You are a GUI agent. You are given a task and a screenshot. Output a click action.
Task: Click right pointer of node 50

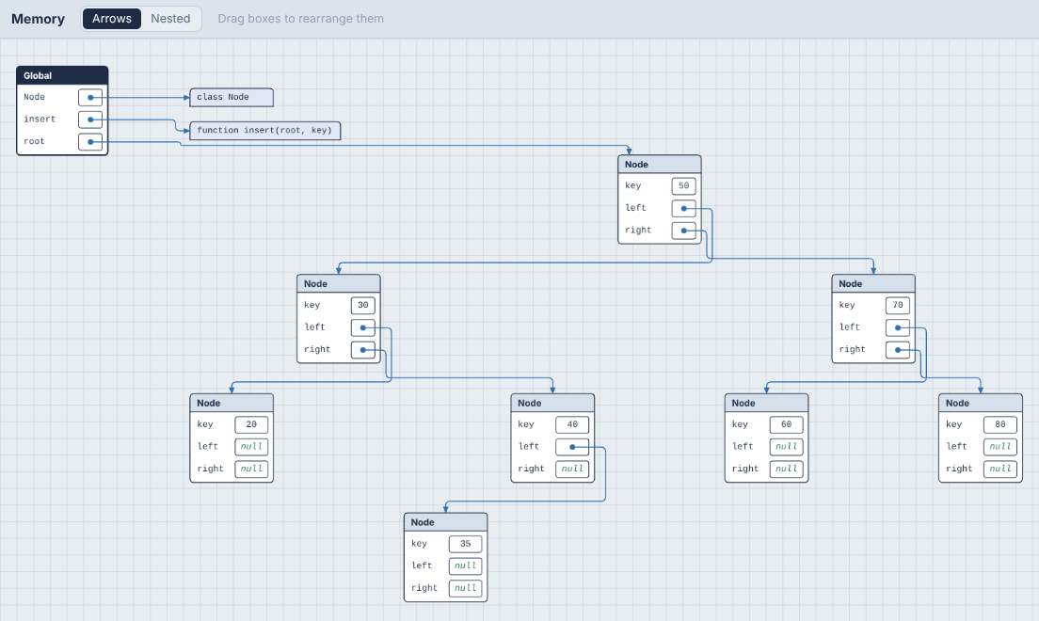(684, 231)
